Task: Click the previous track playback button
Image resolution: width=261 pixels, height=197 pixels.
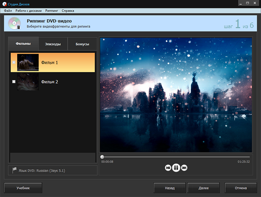Action: coord(168,168)
